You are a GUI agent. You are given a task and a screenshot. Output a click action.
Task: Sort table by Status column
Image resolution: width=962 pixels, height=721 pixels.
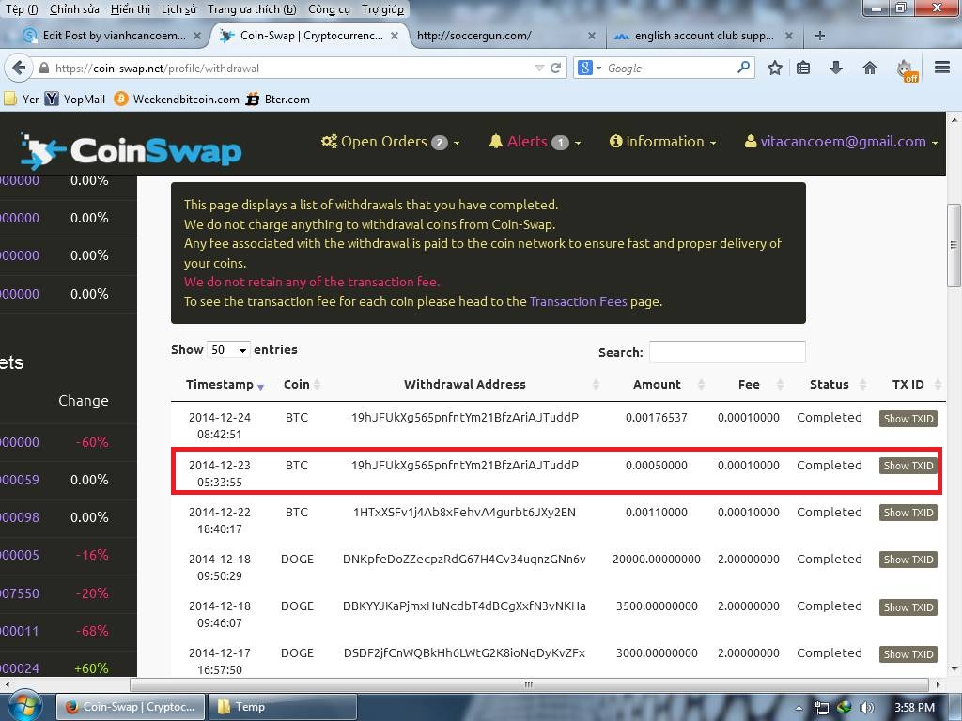click(x=830, y=384)
